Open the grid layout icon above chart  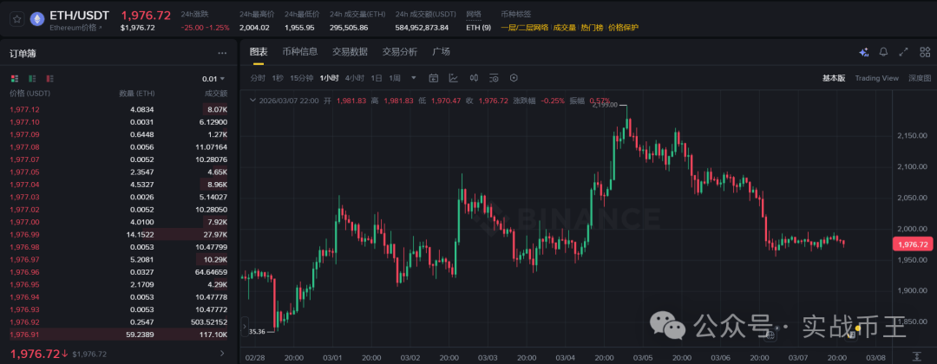923,52
